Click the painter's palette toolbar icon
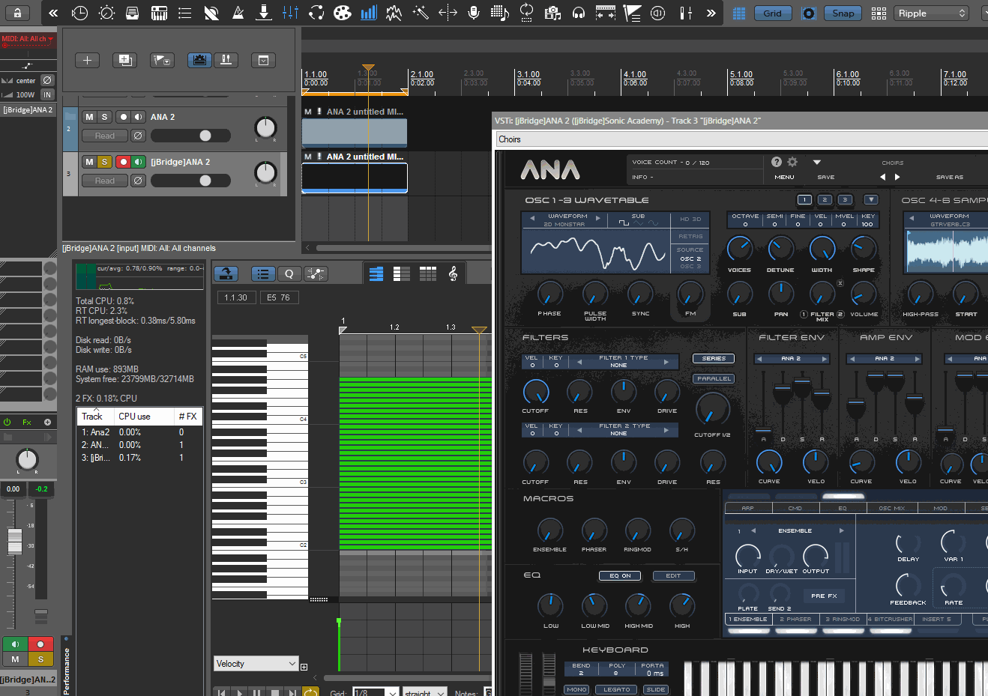Image resolution: width=988 pixels, height=696 pixels. [342, 13]
